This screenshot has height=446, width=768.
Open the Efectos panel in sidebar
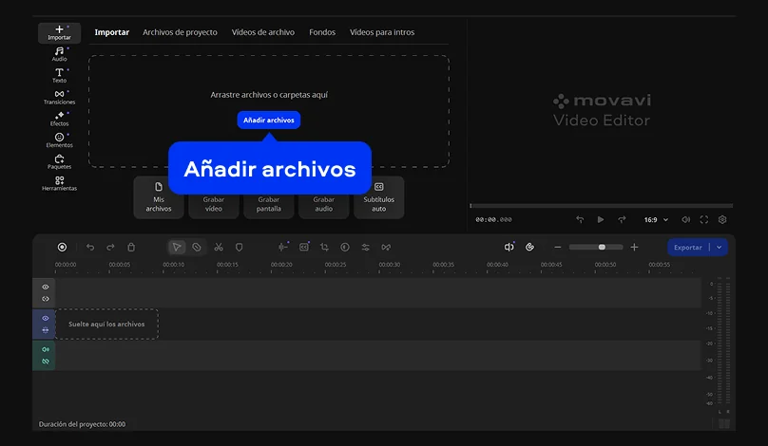(59, 119)
